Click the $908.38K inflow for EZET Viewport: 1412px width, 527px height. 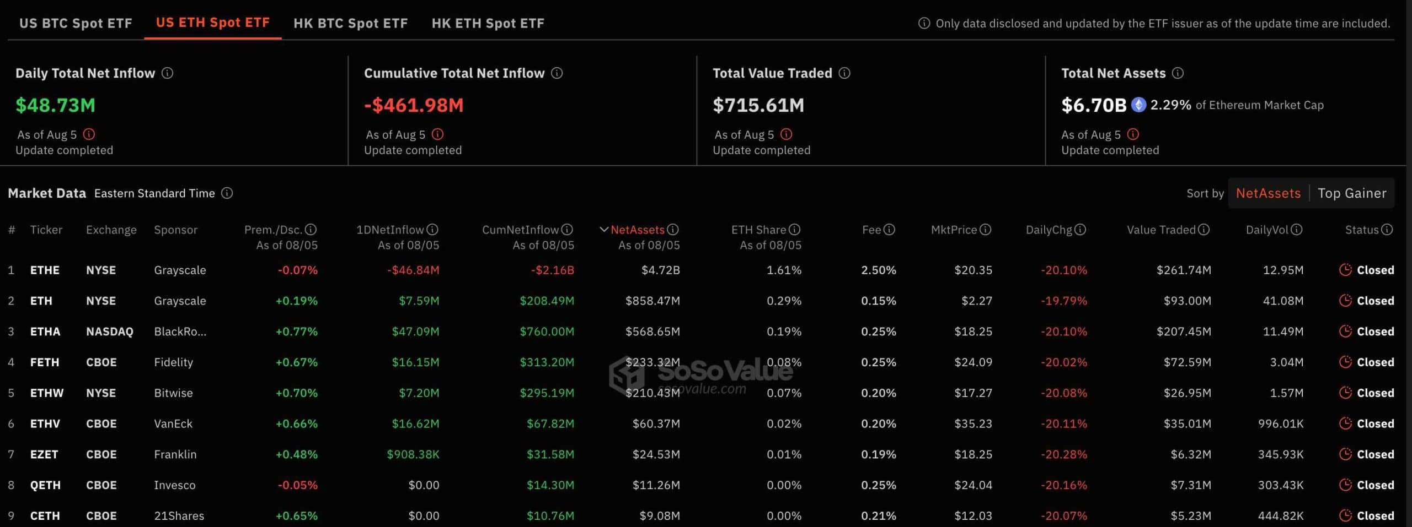413,454
